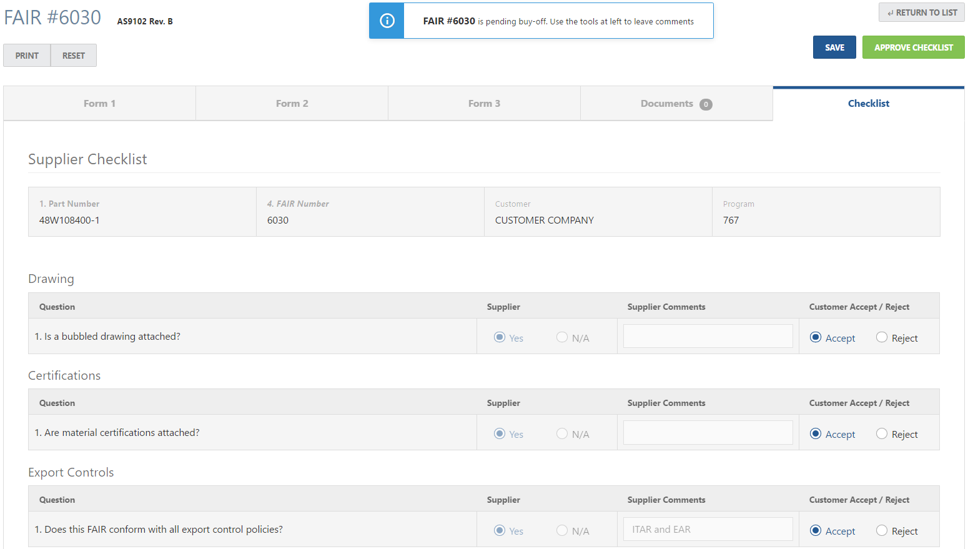Click part number value 48W108400-1

point(69,220)
